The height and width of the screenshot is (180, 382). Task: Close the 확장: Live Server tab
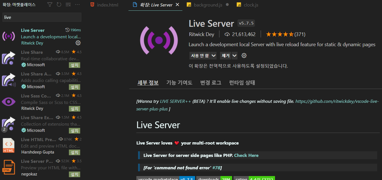(x=177, y=5)
